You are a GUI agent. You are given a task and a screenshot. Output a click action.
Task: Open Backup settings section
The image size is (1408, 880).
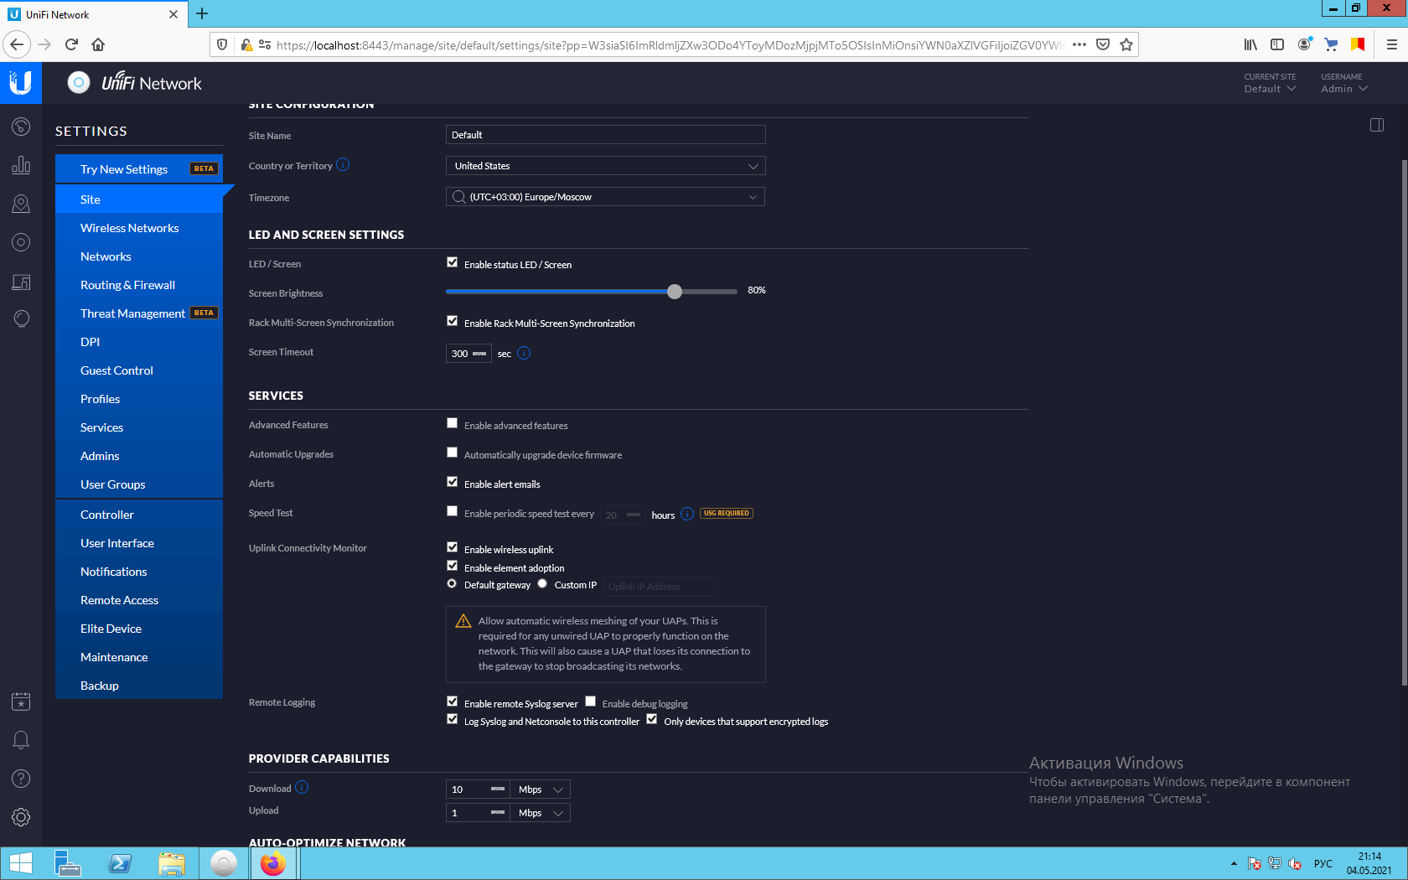click(x=139, y=686)
